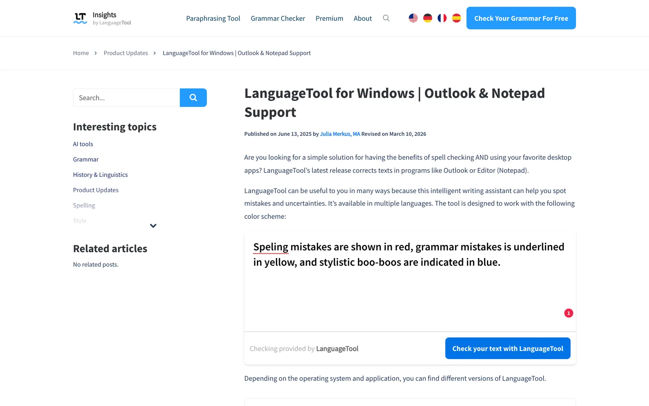Open the Grammar topic link
This screenshot has width=649, height=406.
click(x=86, y=159)
